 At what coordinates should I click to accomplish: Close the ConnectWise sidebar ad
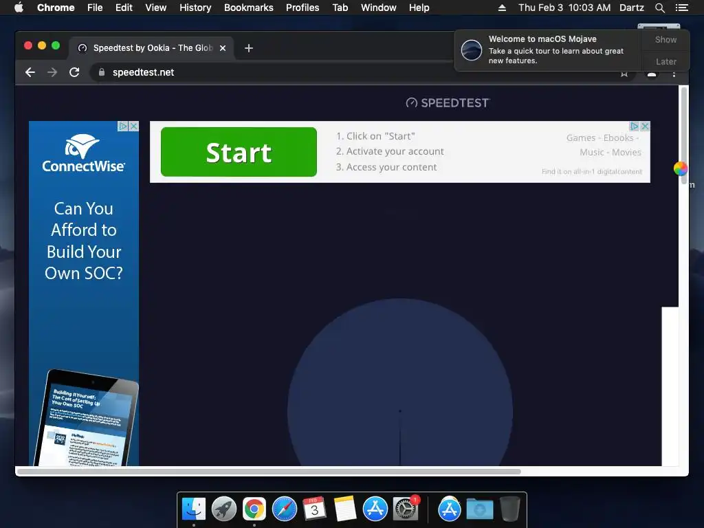134,126
